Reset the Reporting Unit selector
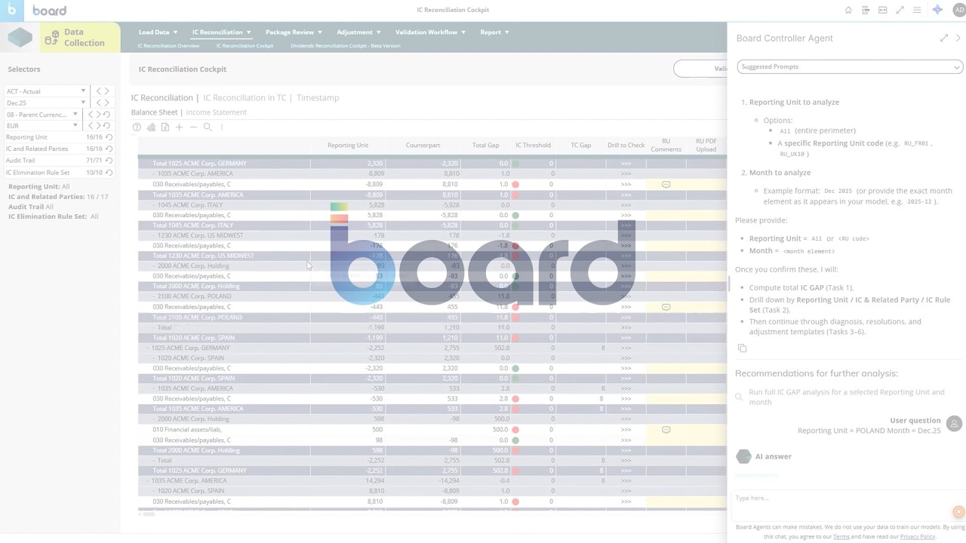Screen dimensions: 966x543 tap(109, 137)
